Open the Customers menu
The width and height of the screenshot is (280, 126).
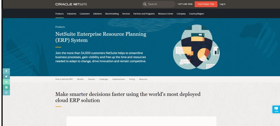click(x=85, y=14)
